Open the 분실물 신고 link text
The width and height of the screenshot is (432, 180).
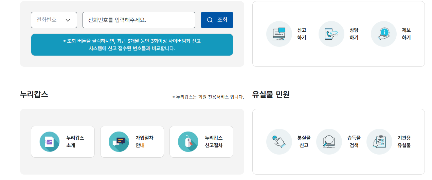click(x=304, y=142)
